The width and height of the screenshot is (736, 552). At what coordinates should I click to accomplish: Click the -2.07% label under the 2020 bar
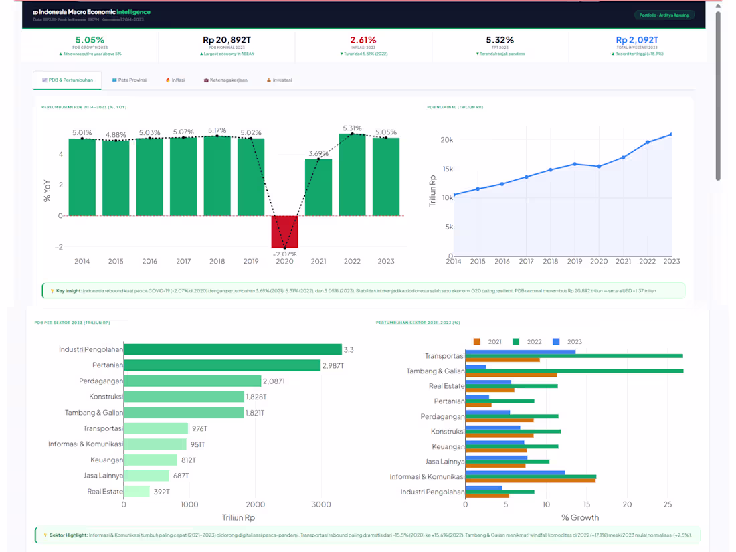click(x=285, y=254)
